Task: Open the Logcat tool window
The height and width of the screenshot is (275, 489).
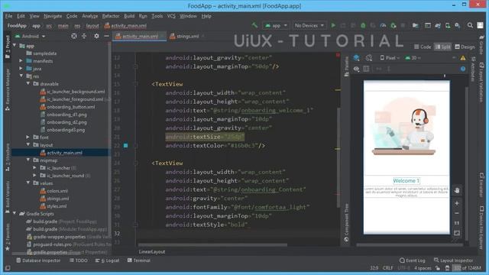Action: click(x=107, y=260)
